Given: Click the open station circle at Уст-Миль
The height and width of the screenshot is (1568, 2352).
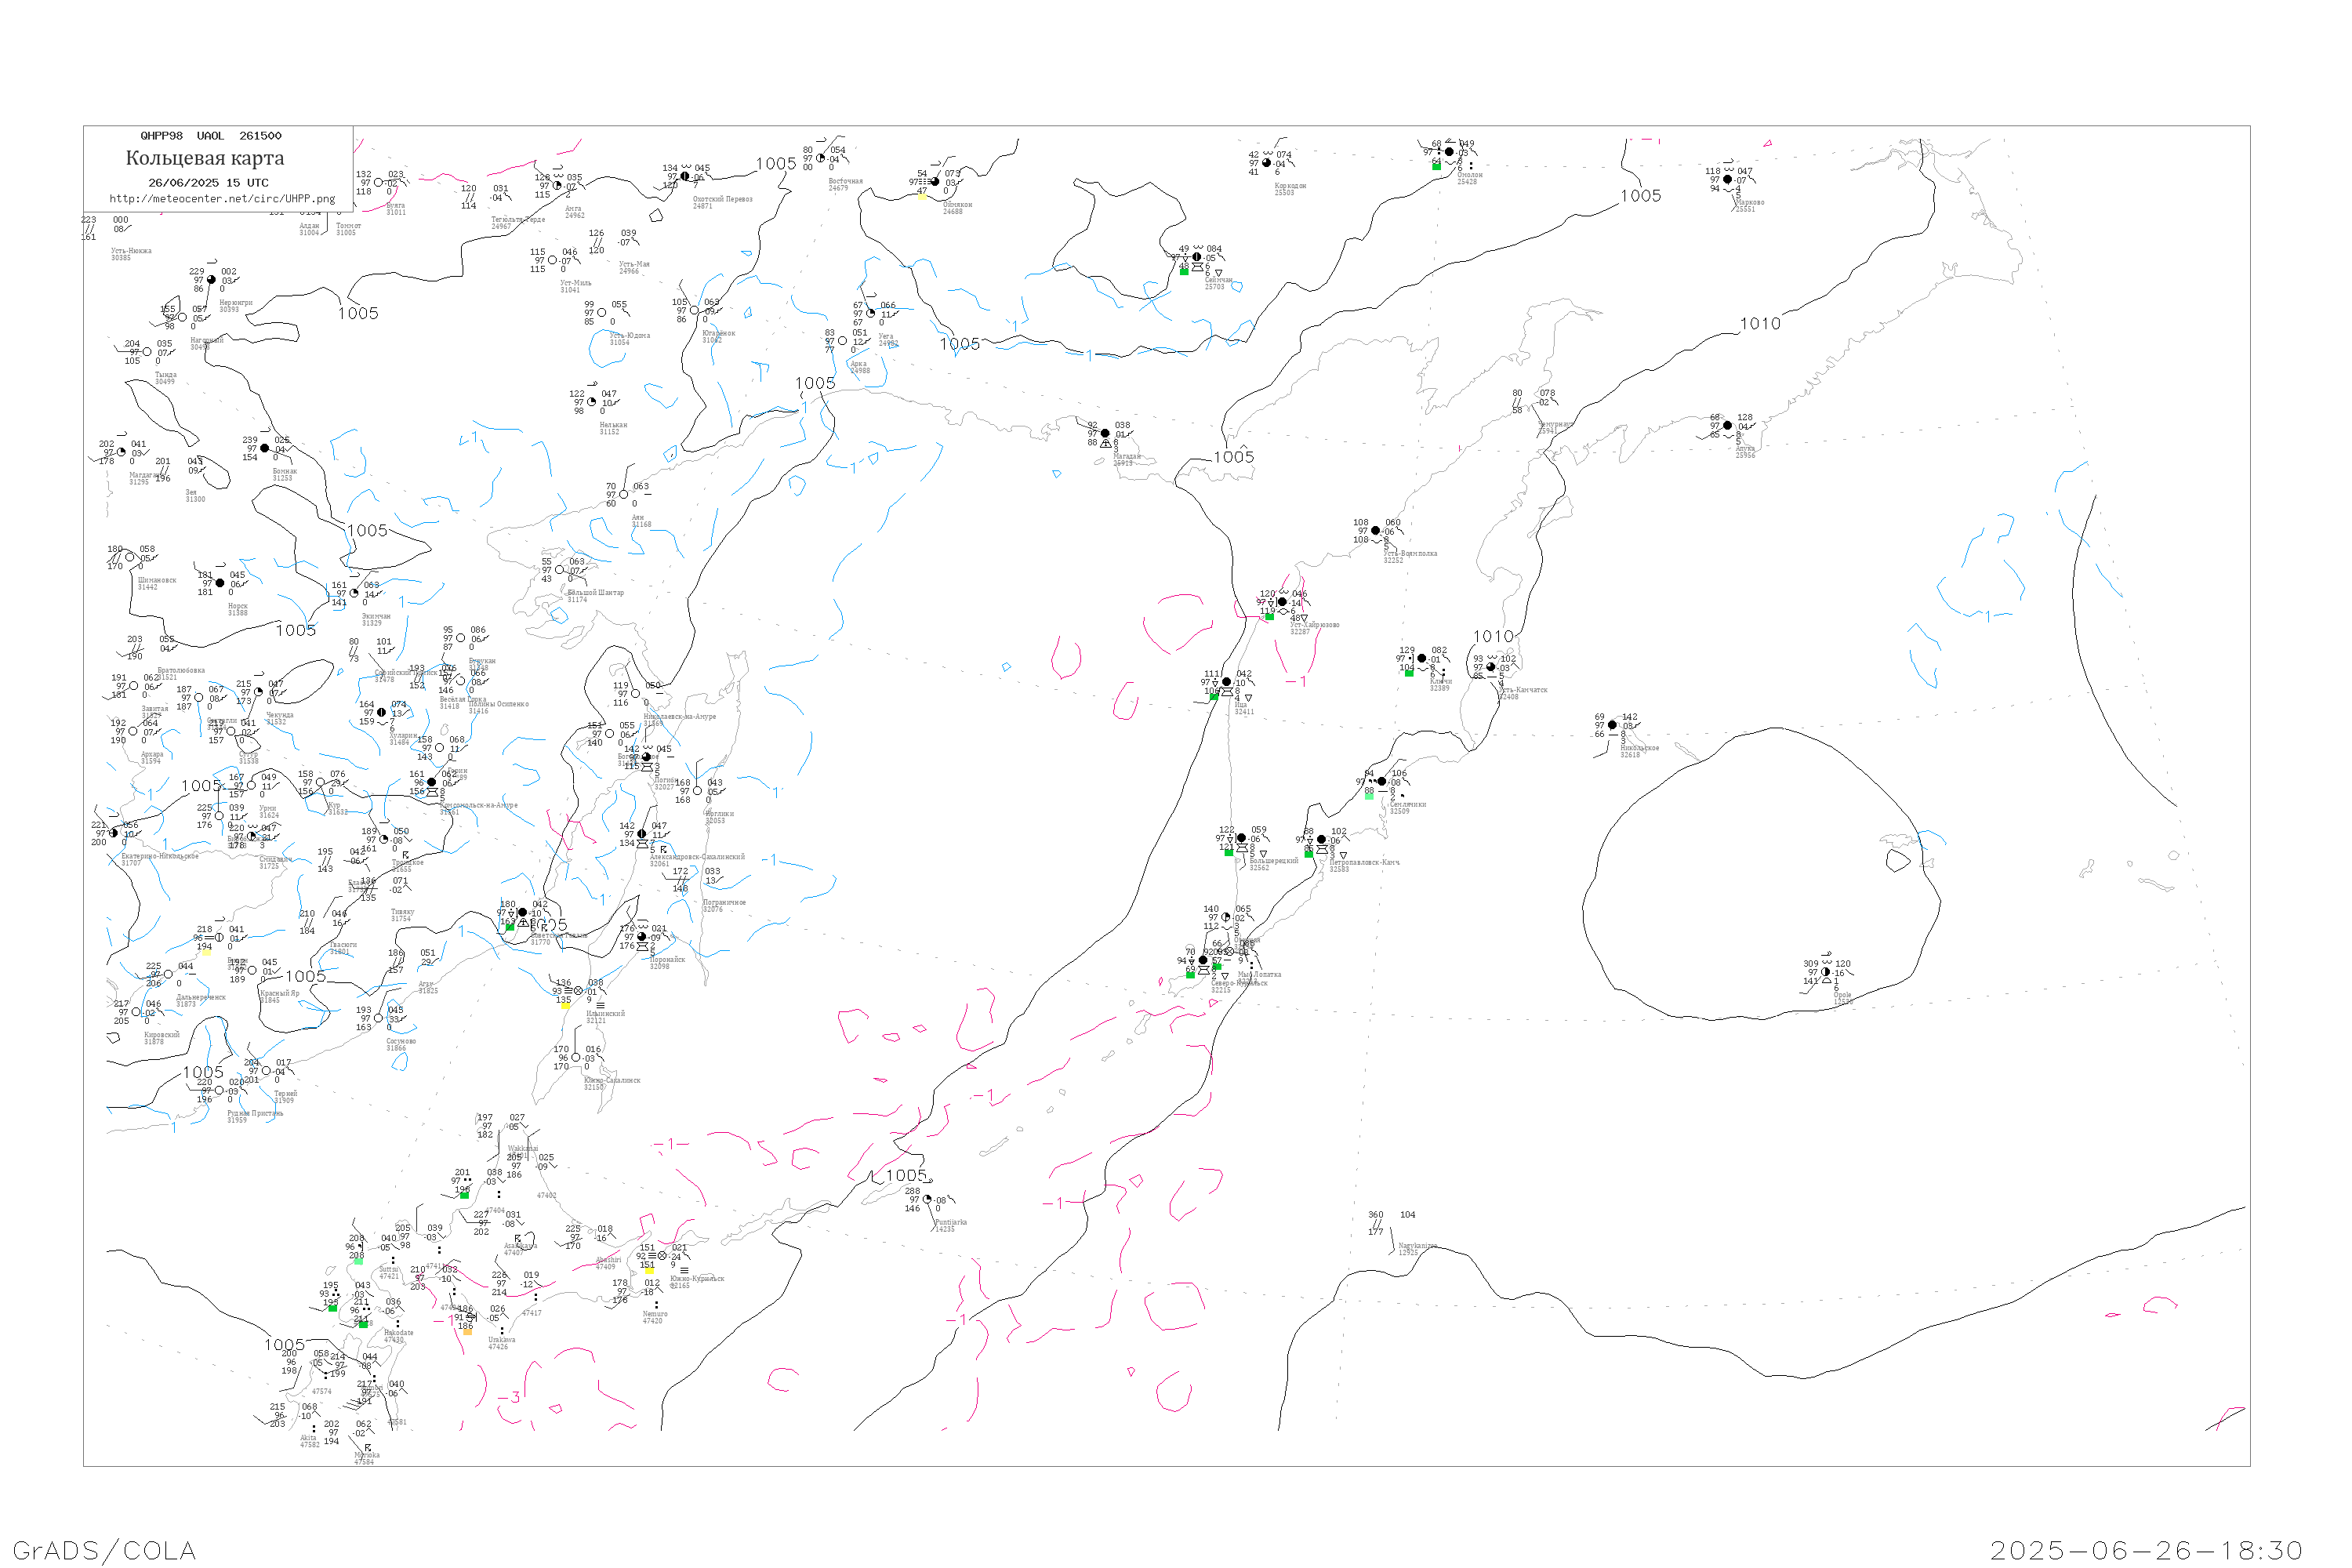Looking at the screenshot, I should 552,260.
